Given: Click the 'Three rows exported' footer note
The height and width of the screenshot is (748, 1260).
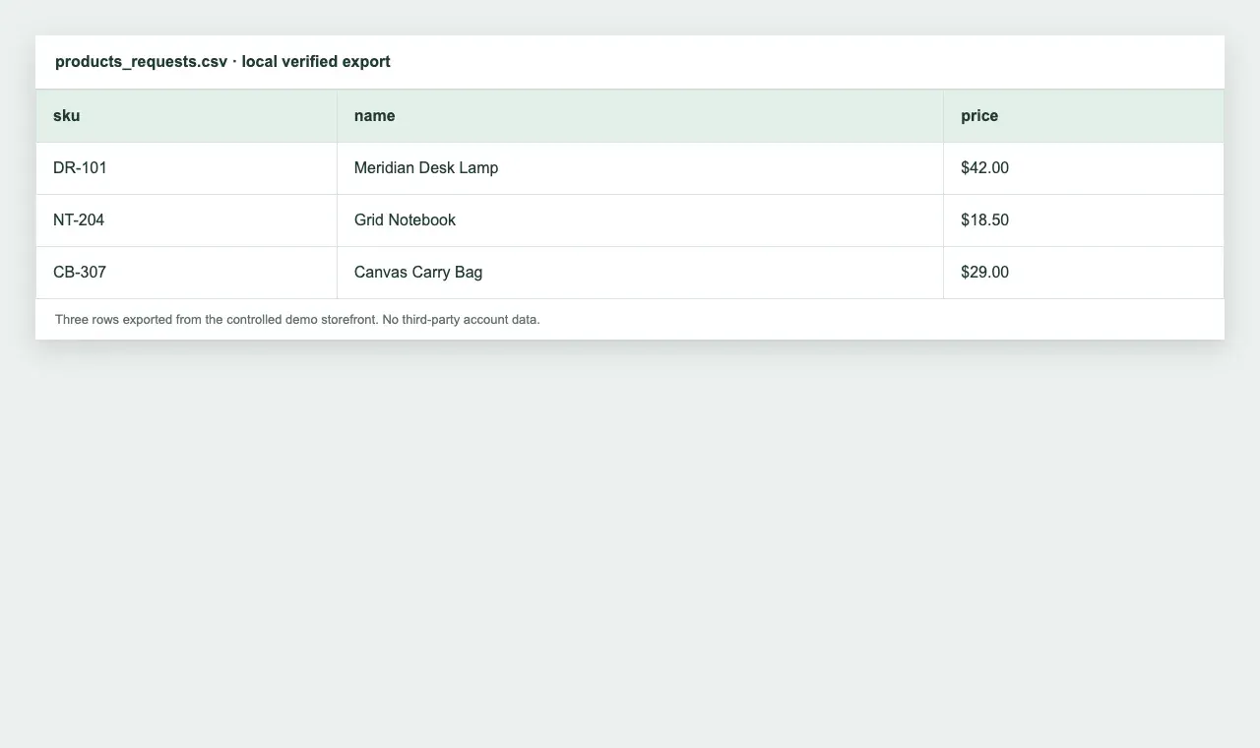Looking at the screenshot, I should [297, 320].
